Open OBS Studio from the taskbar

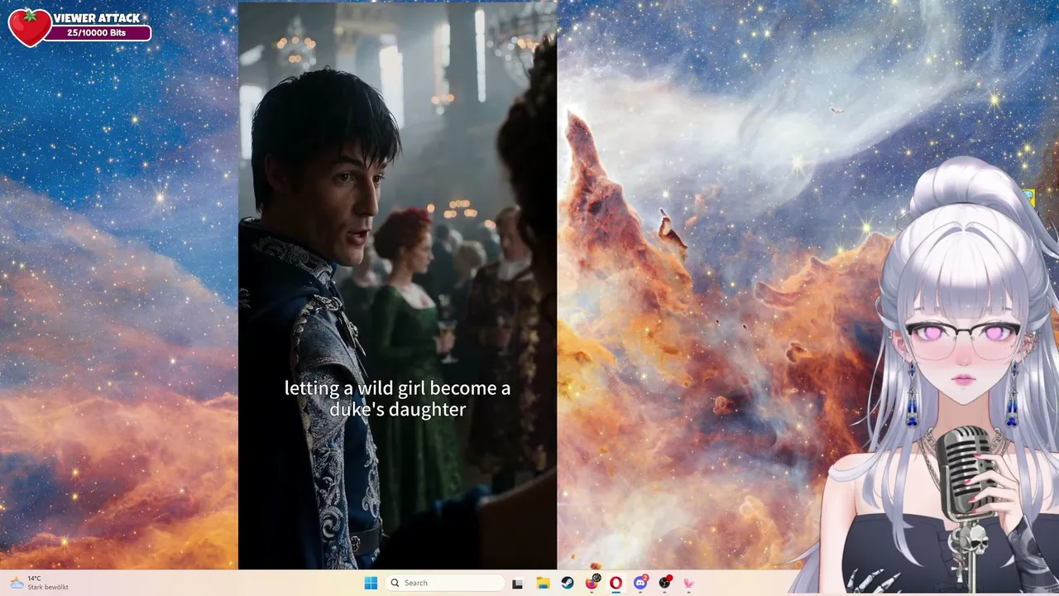pyautogui.click(x=664, y=583)
